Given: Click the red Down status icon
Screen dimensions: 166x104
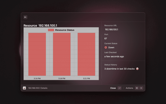Looking at the screenshot, I should [x=106, y=48].
